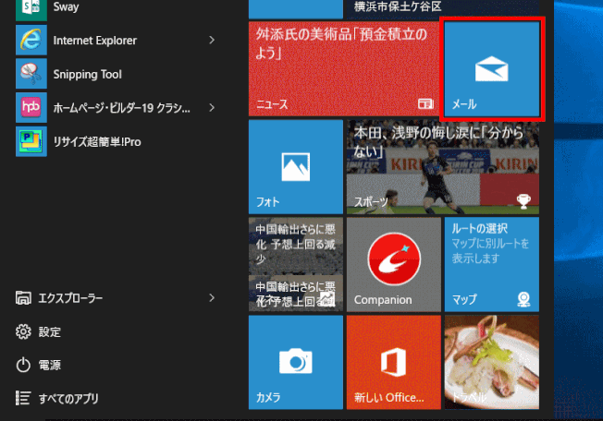This screenshot has width=603, height=421.
Task: Click the headline 本田、浅野の悔し涙に
Action: (x=438, y=141)
